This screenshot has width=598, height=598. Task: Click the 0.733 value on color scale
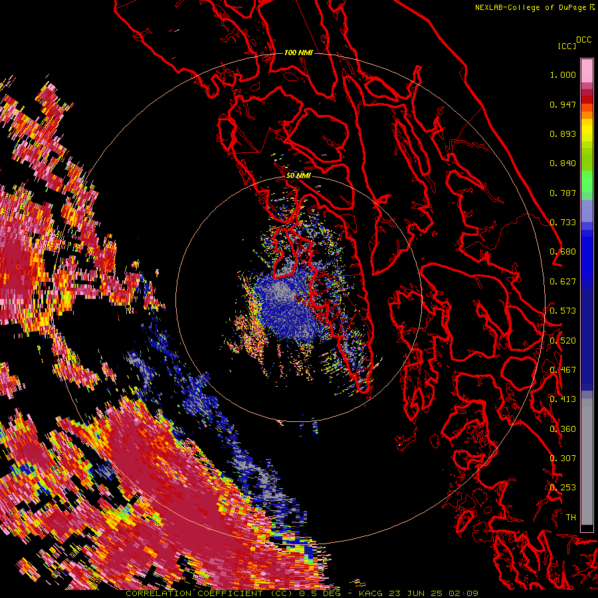tap(563, 223)
